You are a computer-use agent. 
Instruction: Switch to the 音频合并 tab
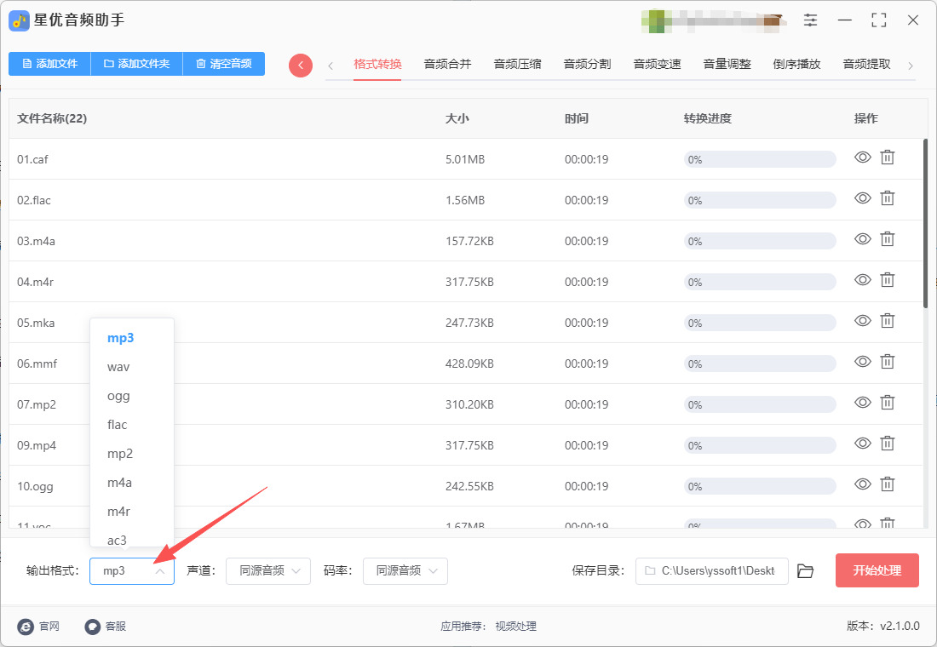click(x=447, y=64)
